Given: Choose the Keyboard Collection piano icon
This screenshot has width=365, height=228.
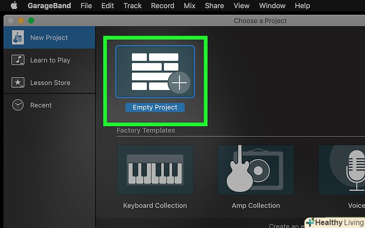Looking at the screenshot, I should [x=155, y=170].
